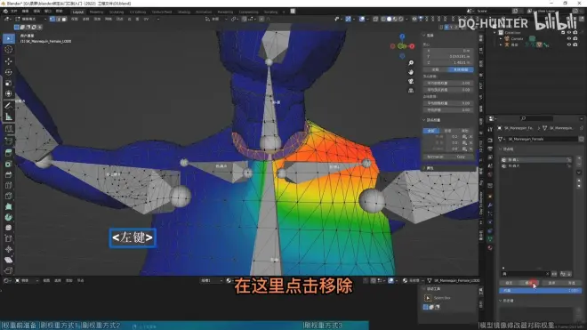Activate the Scale tool
587x330 pixels.
(x=9, y=83)
